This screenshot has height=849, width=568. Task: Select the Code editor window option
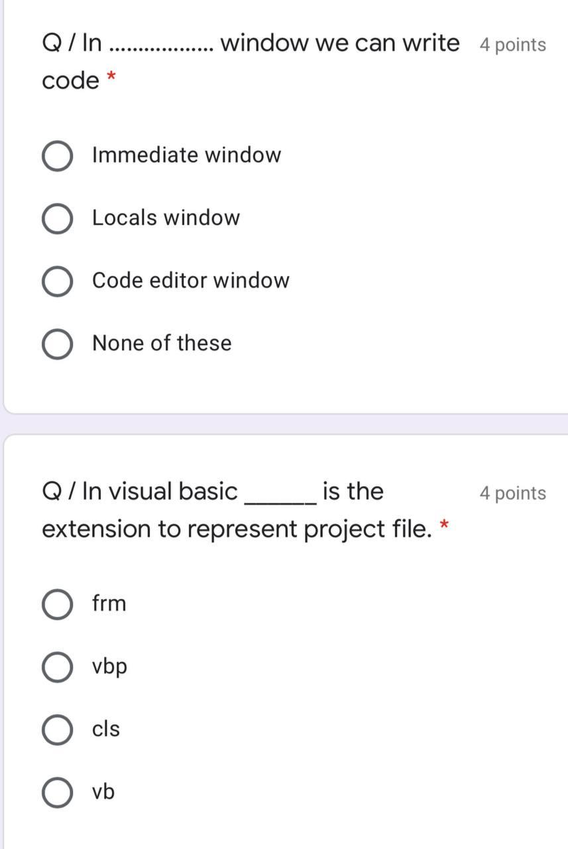pos(57,281)
